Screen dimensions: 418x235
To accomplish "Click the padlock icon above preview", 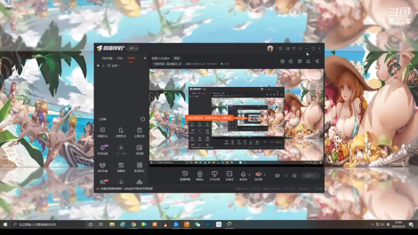I will [291, 61].
